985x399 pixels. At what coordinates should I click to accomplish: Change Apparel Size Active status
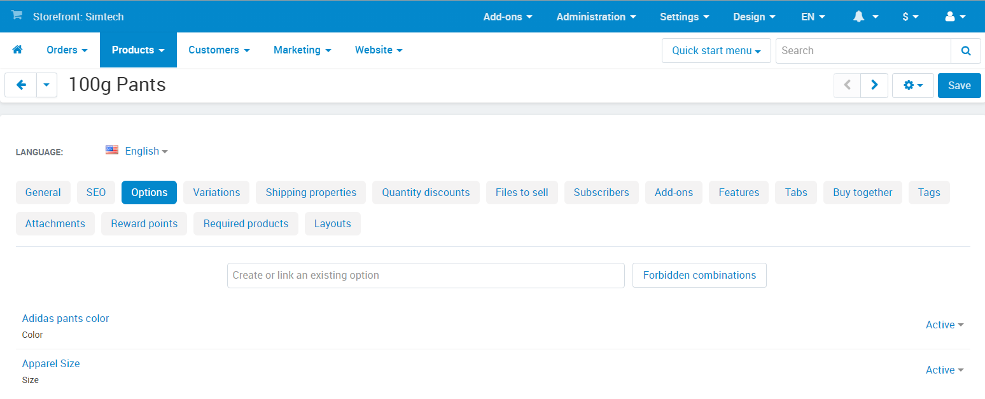click(945, 370)
